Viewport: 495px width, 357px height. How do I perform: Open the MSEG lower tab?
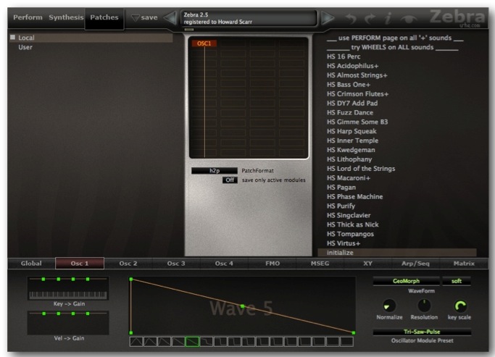pos(320,264)
